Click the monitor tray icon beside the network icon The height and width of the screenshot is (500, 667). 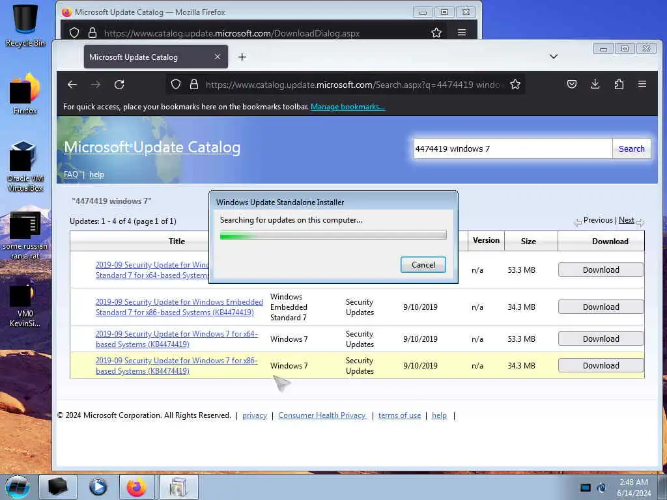pyautogui.click(x=586, y=487)
